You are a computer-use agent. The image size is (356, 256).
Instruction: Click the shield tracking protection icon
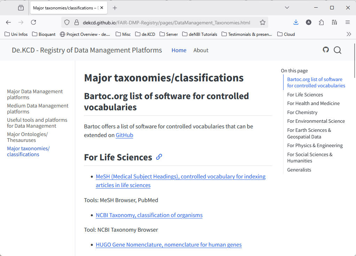pos(67,22)
